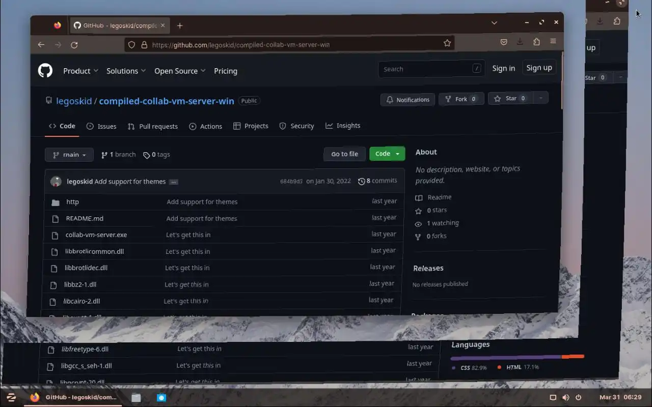Open the main branch dropdown

pos(69,155)
